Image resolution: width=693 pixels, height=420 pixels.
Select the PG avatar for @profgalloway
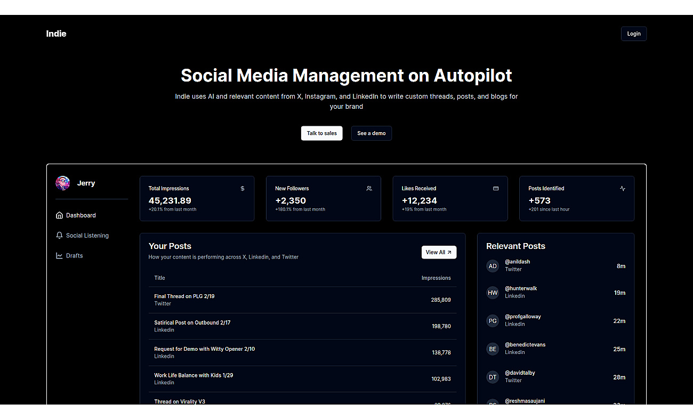click(x=493, y=321)
